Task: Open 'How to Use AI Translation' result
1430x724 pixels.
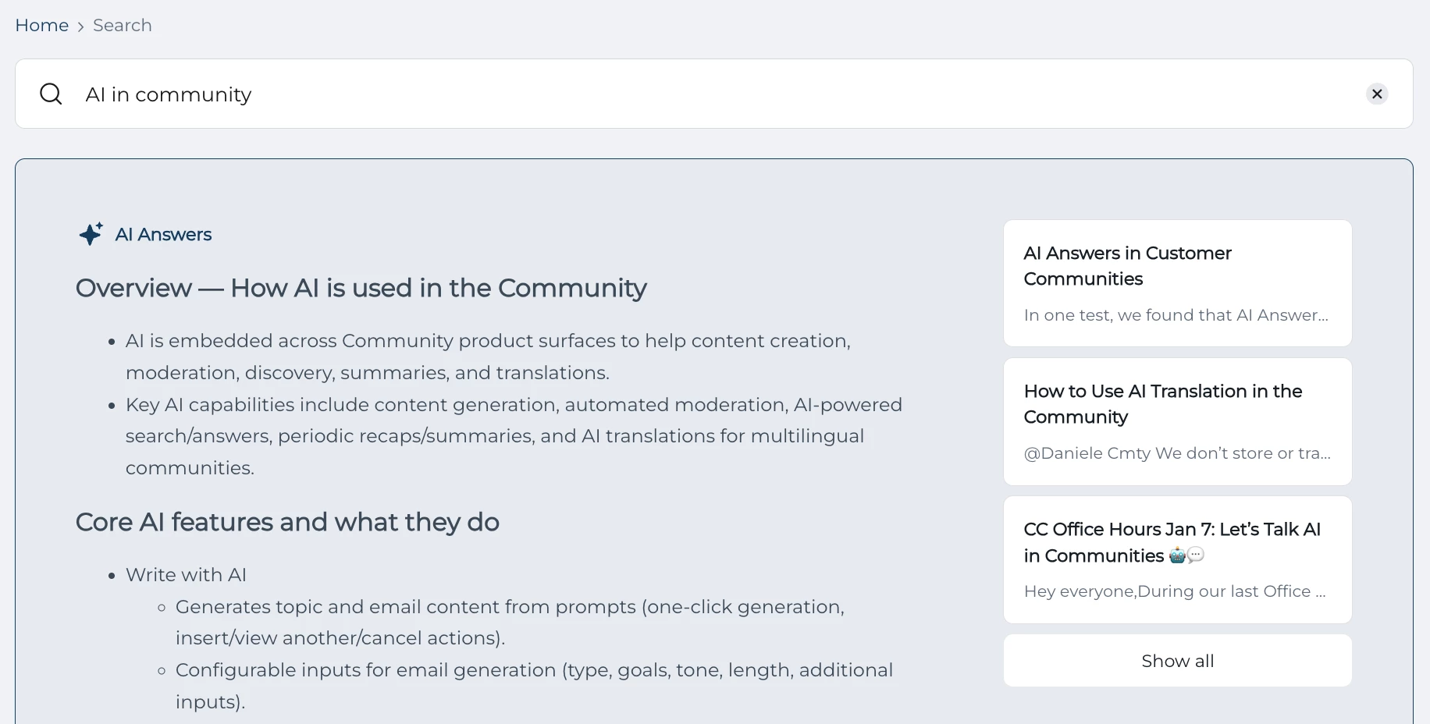Action: (1162, 404)
